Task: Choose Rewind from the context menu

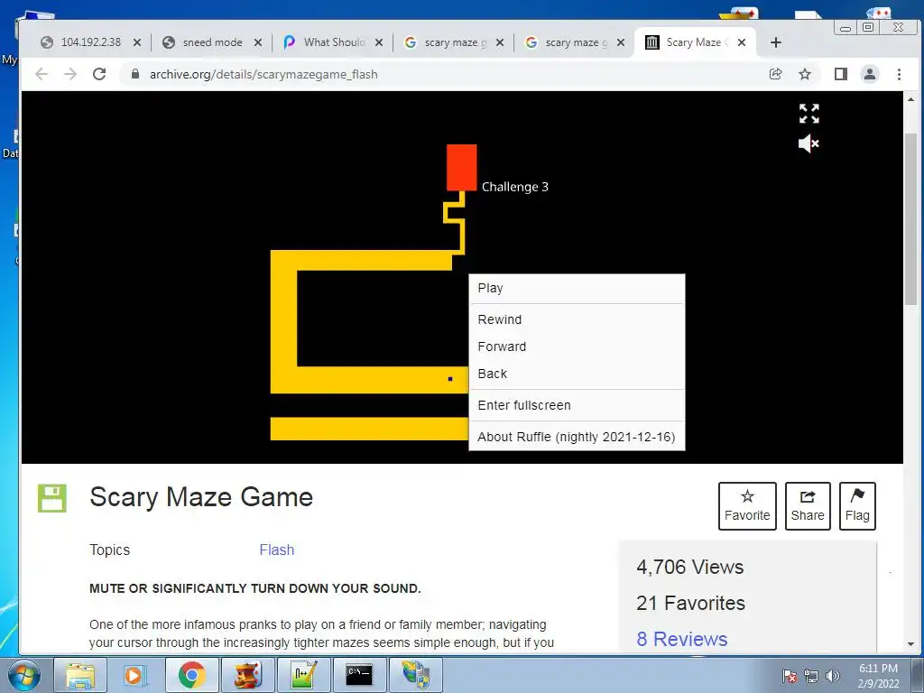Action: tap(577, 319)
